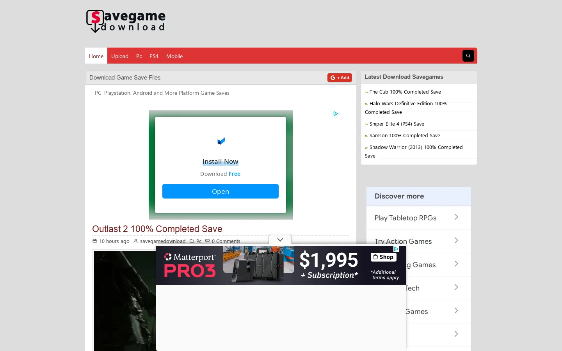Click the chevron in the partly hidden 'Games' row
This screenshot has height=351, width=562.
click(456, 310)
